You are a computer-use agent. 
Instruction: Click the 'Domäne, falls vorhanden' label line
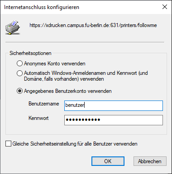[x=64, y=79]
